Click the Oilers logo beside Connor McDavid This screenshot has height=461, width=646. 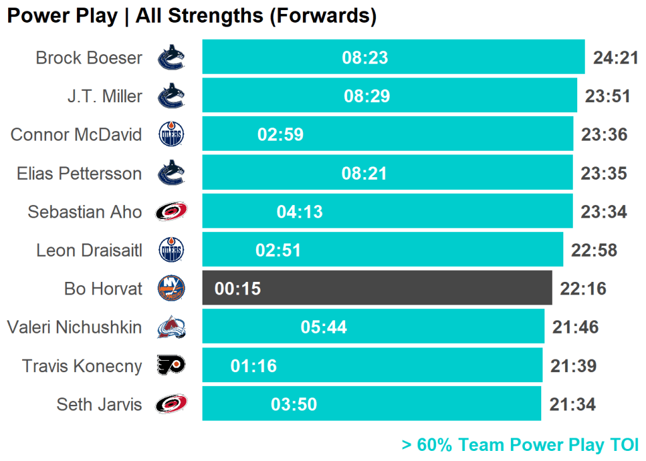171,134
